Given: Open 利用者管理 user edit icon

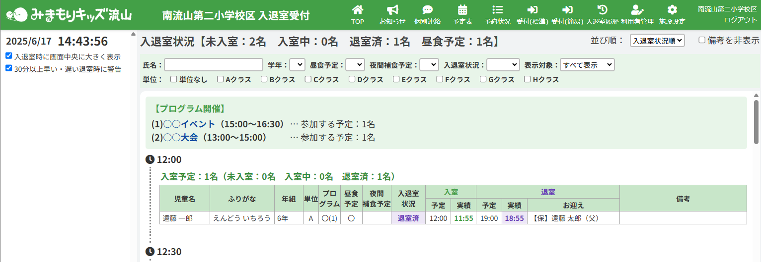Looking at the screenshot, I should [x=637, y=10].
